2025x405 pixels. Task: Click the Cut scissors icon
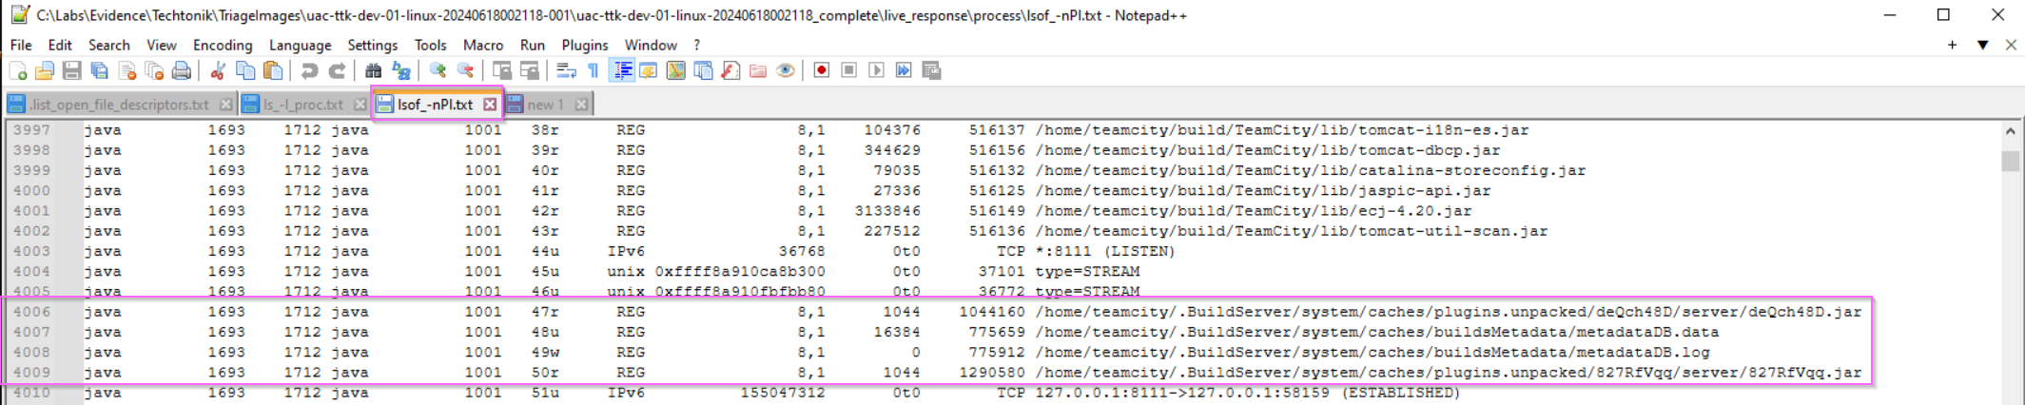pos(218,71)
